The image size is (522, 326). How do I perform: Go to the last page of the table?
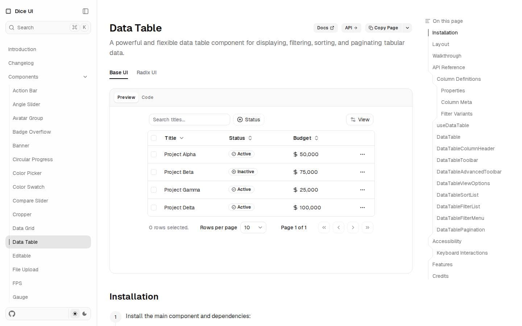pos(368,227)
